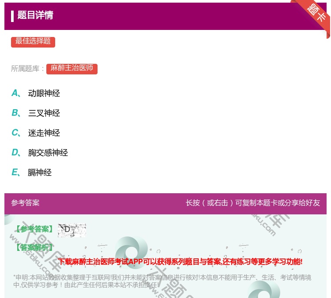331x298 pixels.
Task: Click the letter A option marker
Action: coord(15,93)
